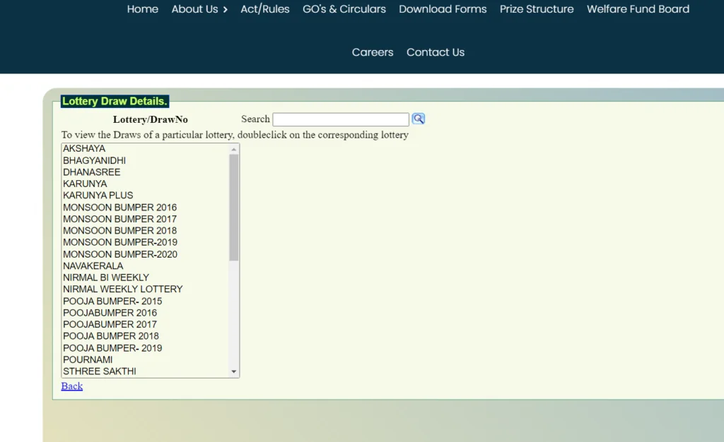
Task: Select the KARUNYA lottery entry
Action: (145, 184)
